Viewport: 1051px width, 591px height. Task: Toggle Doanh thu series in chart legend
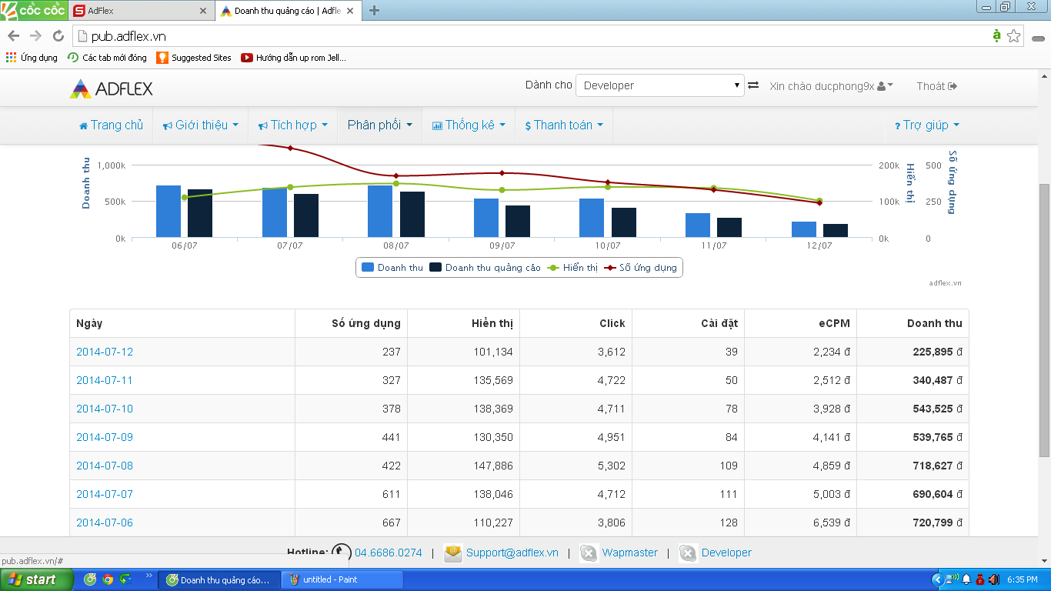392,268
